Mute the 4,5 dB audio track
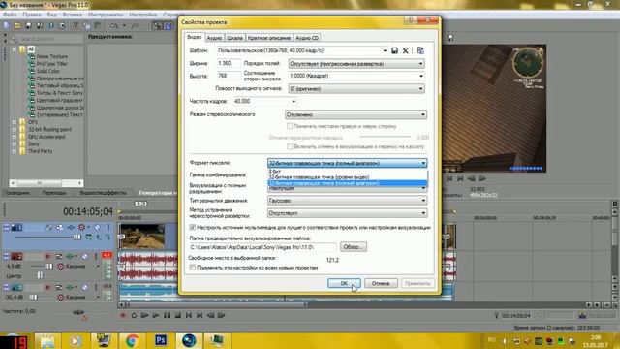This screenshot has height=349, width=620. point(85,256)
